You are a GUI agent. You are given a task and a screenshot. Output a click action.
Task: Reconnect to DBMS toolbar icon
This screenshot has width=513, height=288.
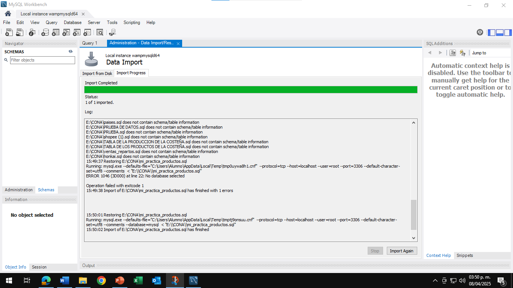pos(112,33)
